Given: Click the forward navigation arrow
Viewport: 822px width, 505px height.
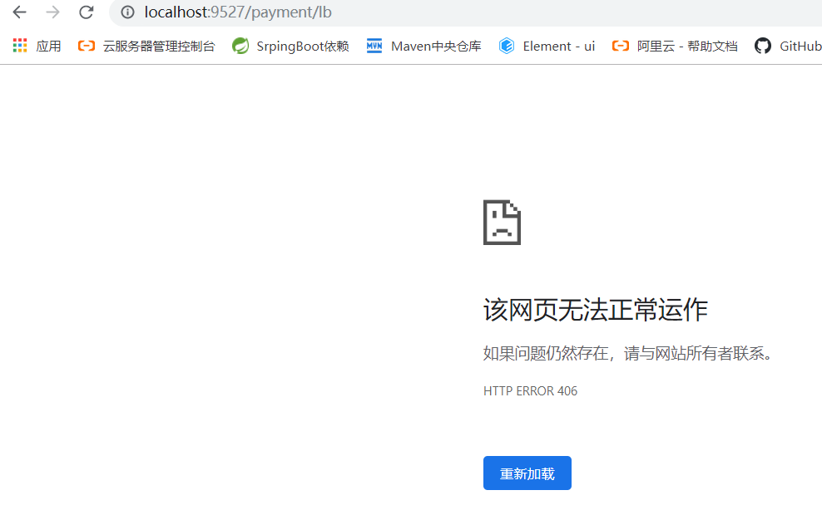Looking at the screenshot, I should point(52,12).
